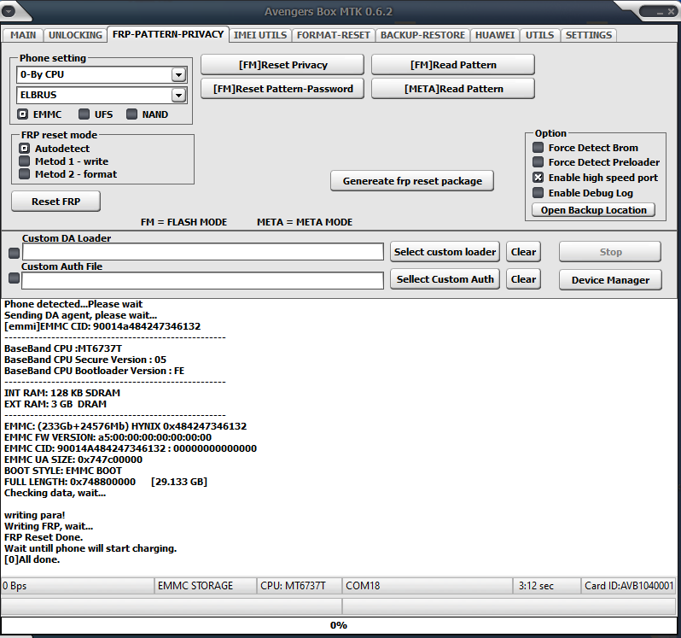Viewport: 681px width, 638px height.
Task: Click Select custom loader button
Action: [x=445, y=252]
